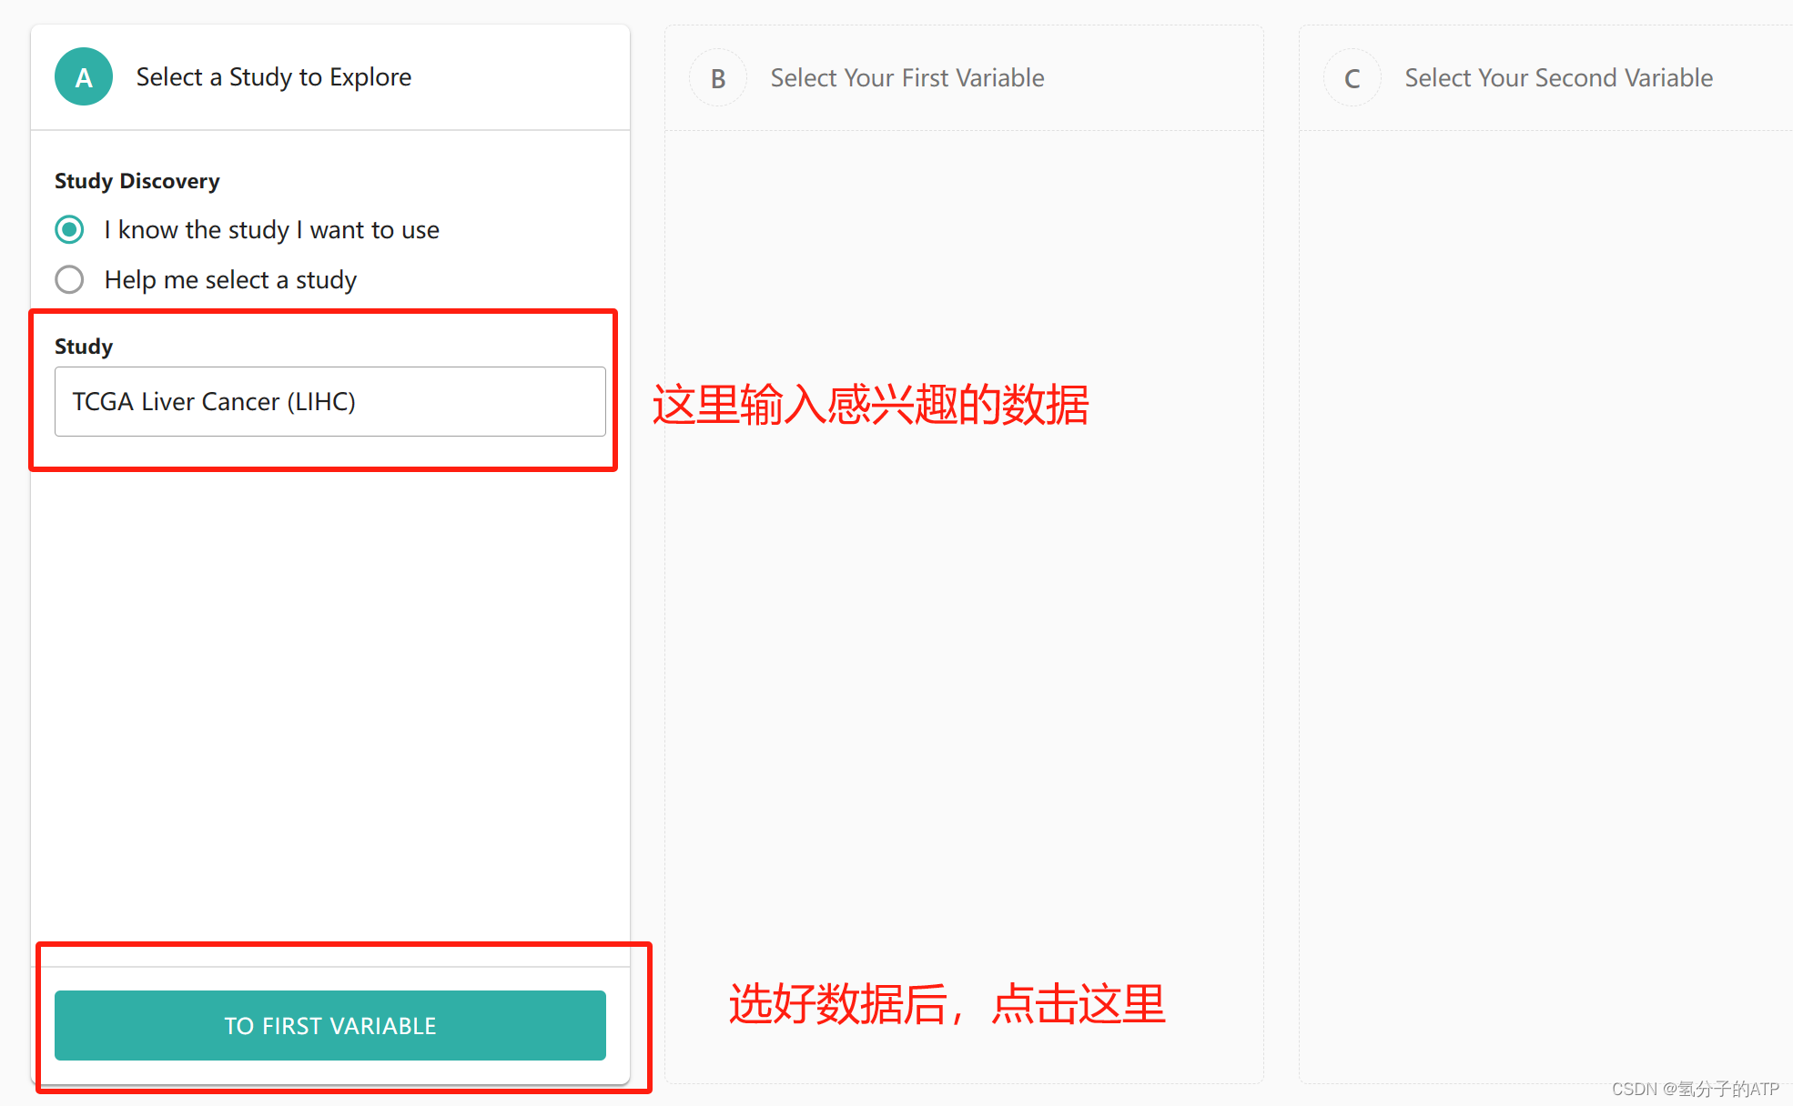Click empty body of Second Variable panel
1793x1106 pixels.
(x=1547, y=591)
